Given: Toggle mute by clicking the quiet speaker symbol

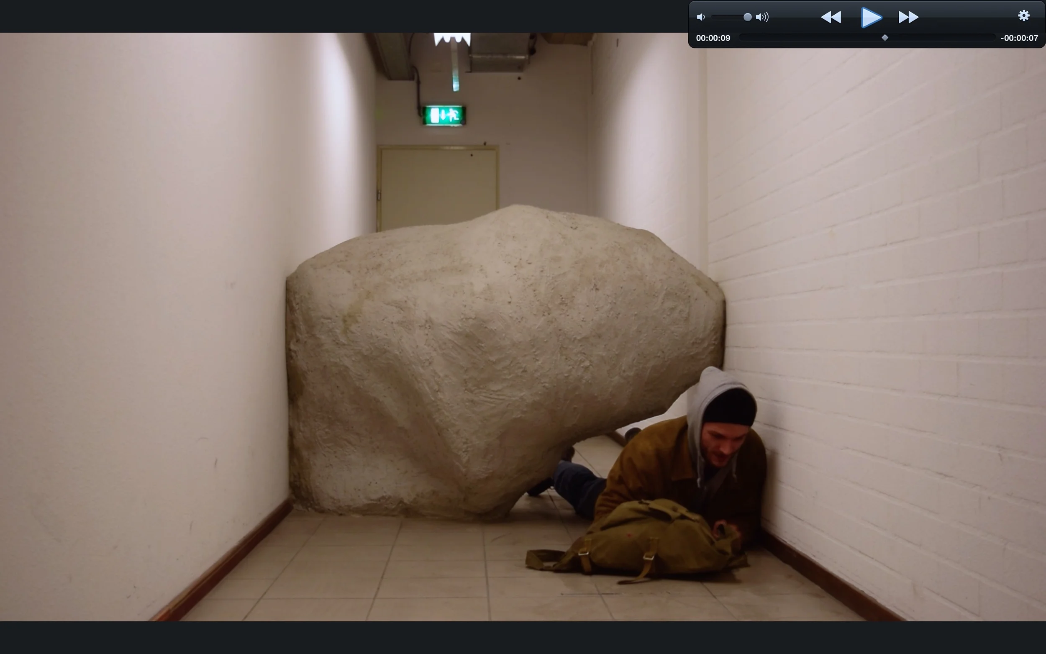Looking at the screenshot, I should pyautogui.click(x=701, y=17).
